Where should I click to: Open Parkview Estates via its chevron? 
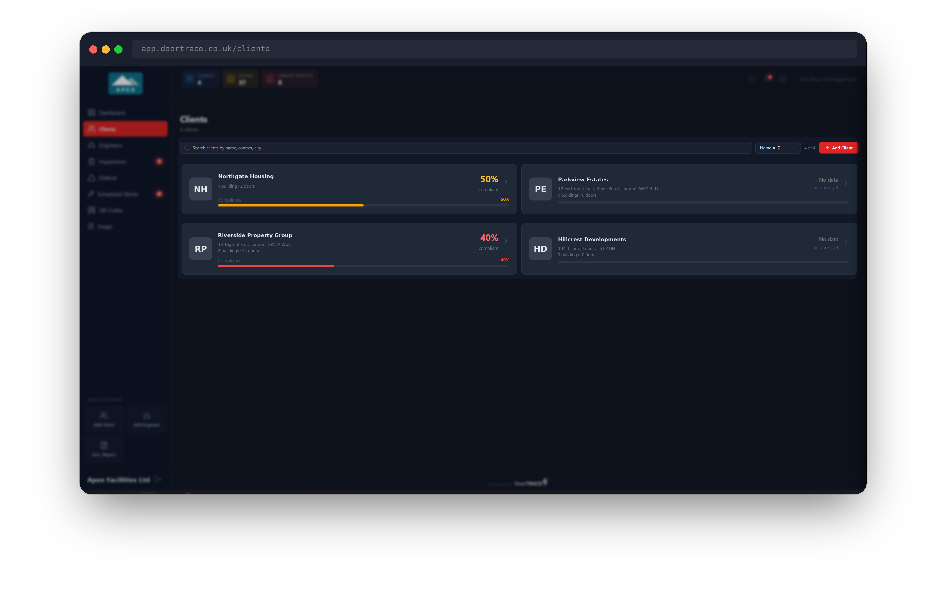[x=846, y=183]
